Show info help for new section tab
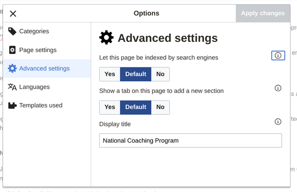Viewport: 297px width, 192px height. click(x=278, y=88)
